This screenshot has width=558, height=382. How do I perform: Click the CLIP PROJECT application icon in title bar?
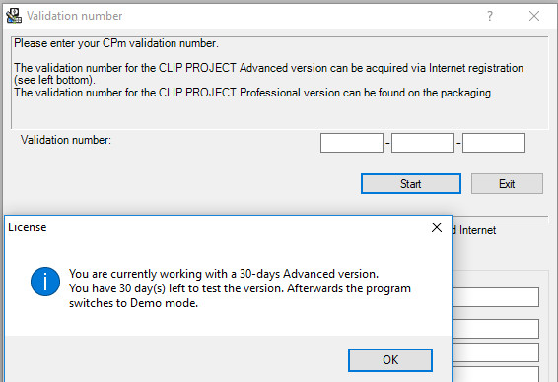(14, 16)
